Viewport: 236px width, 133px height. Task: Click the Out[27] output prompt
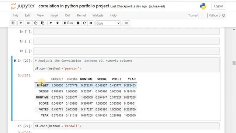click(25, 75)
